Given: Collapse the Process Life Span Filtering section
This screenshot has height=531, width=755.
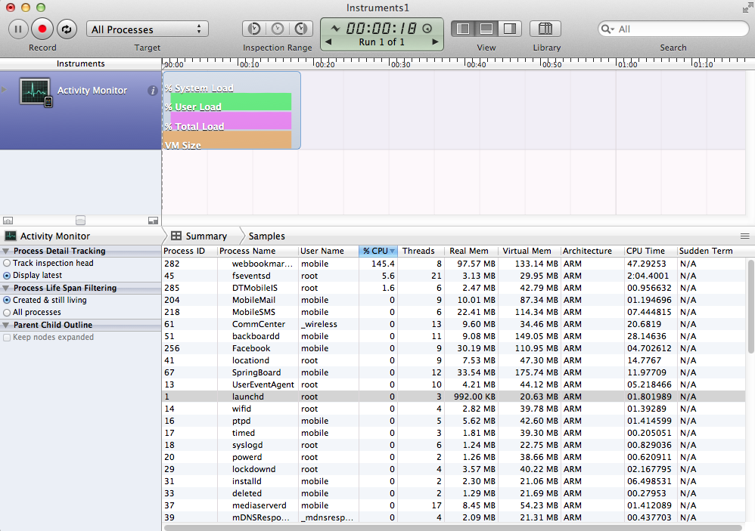Looking at the screenshot, I should (x=6, y=288).
